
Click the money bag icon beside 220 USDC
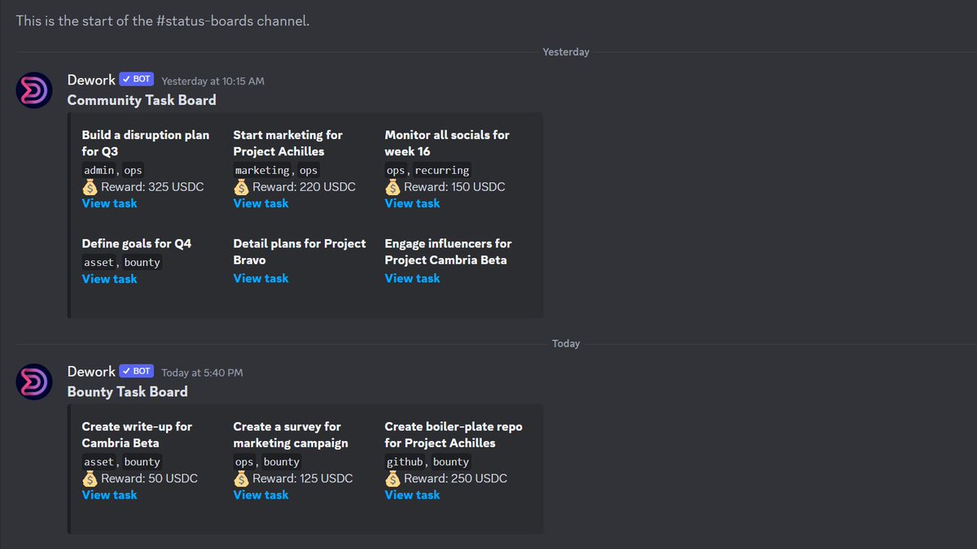coord(241,187)
